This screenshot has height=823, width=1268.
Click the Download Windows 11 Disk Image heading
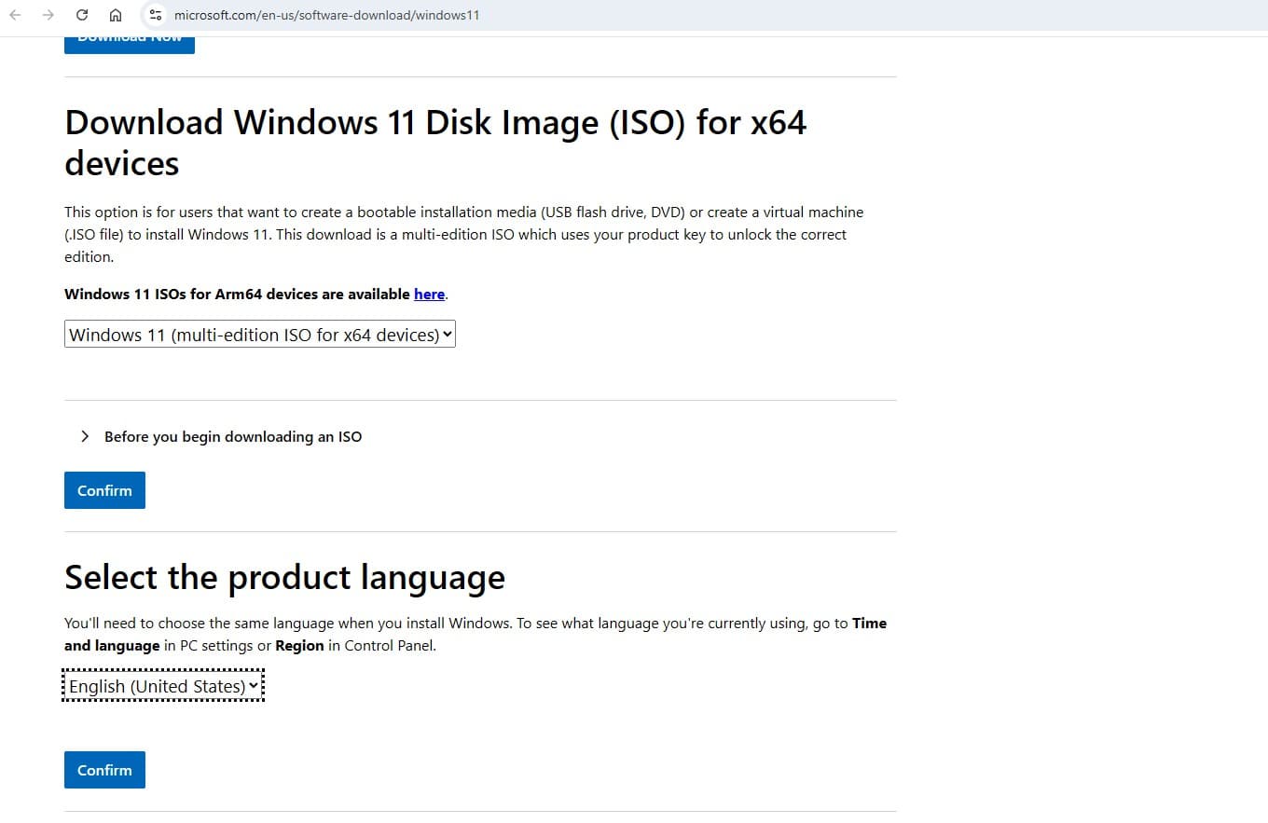(x=434, y=143)
